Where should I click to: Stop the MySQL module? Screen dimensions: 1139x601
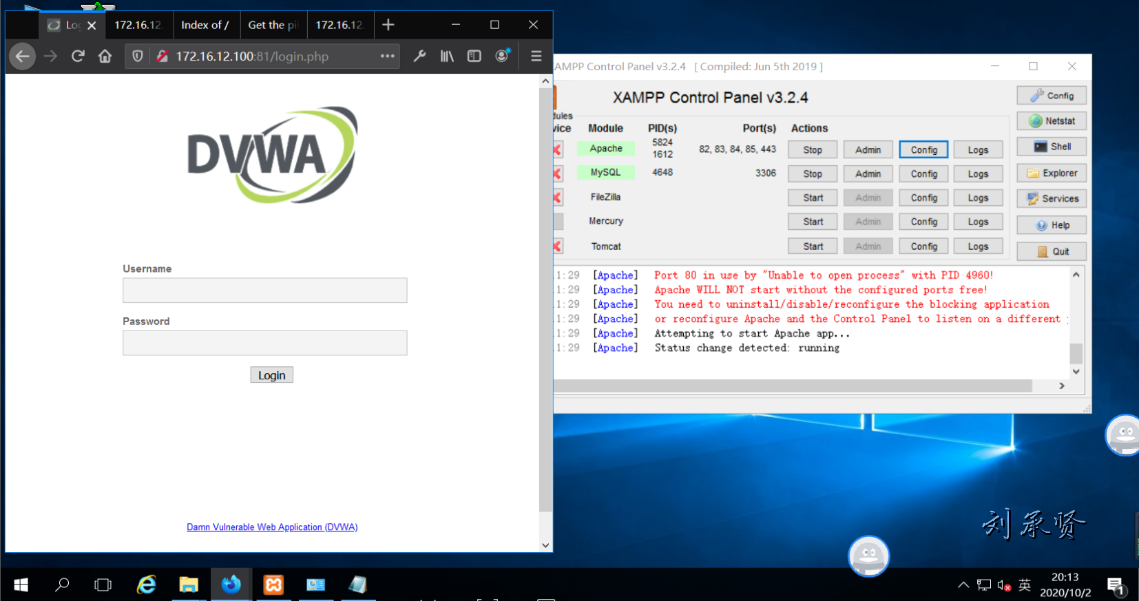[813, 174]
